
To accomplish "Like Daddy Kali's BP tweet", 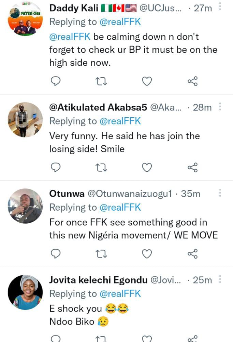I will (147, 81).
